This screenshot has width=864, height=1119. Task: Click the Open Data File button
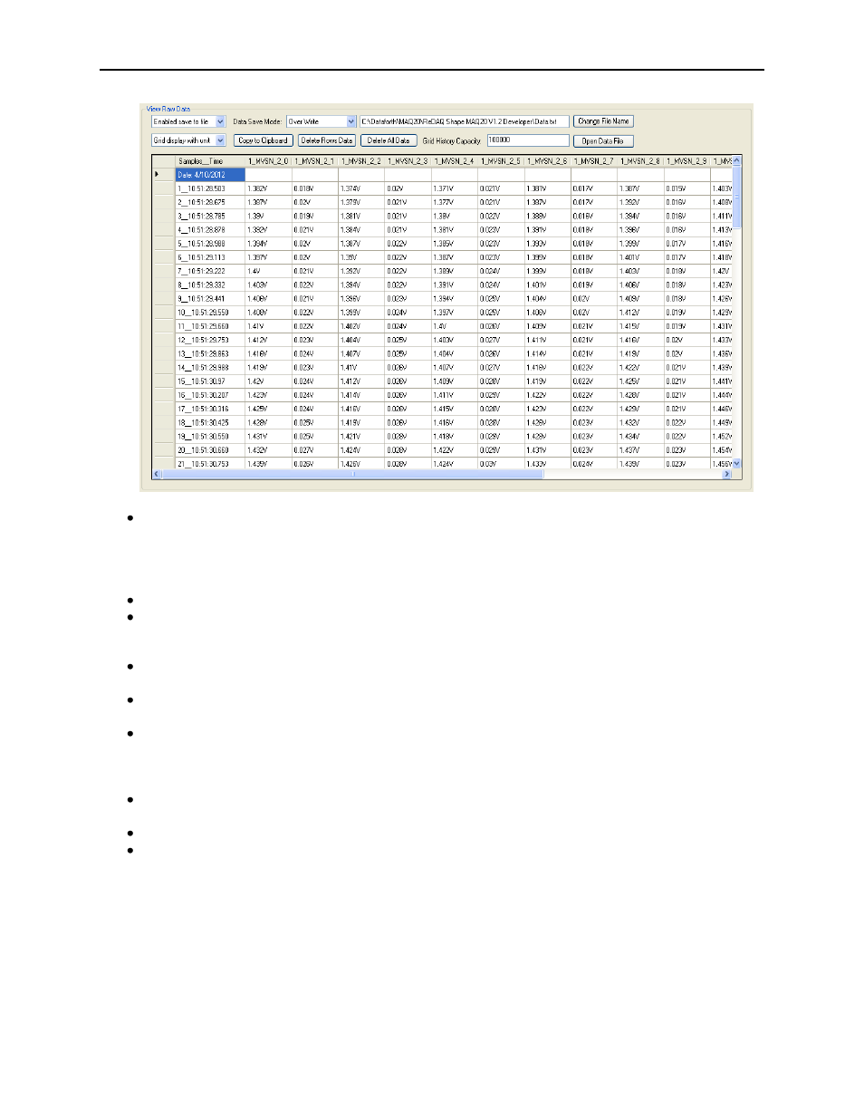(603, 141)
